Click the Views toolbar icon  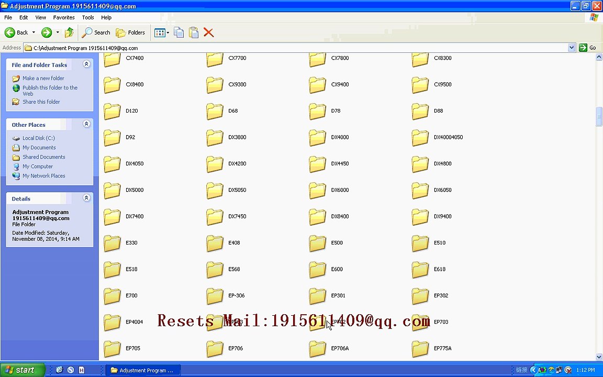(160, 32)
